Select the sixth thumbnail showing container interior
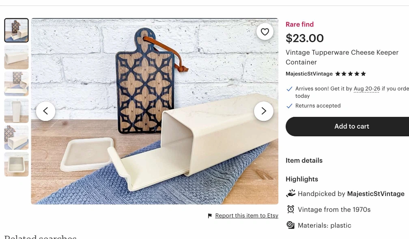The image size is (409, 239). pyautogui.click(x=17, y=164)
